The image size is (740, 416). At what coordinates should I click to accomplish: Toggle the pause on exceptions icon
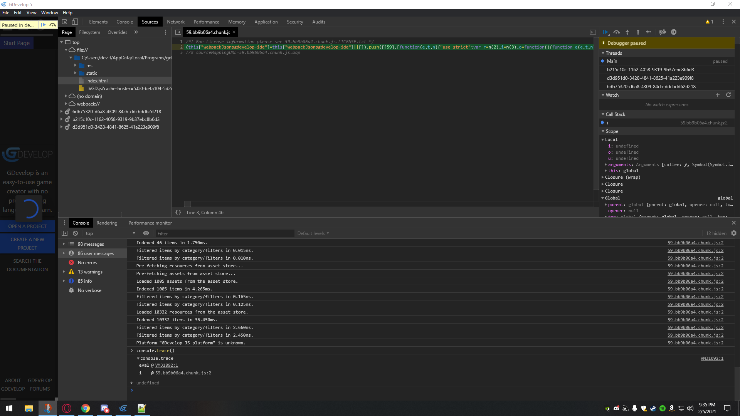(x=673, y=32)
